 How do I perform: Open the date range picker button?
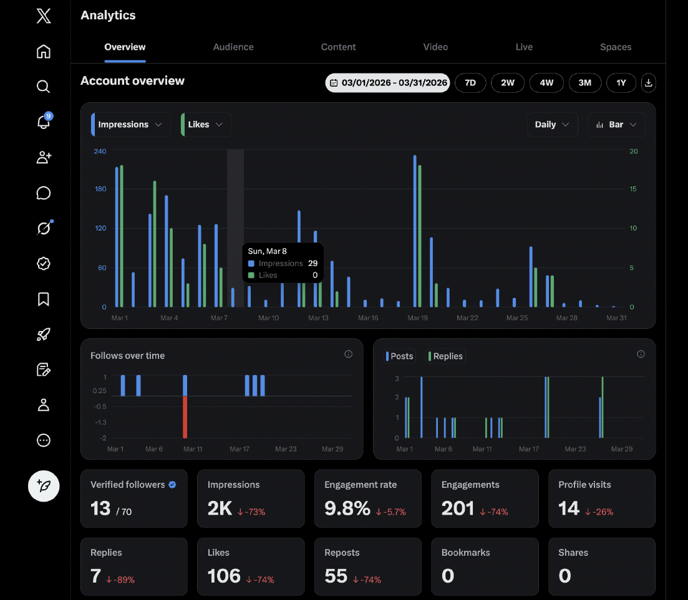click(387, 83)
